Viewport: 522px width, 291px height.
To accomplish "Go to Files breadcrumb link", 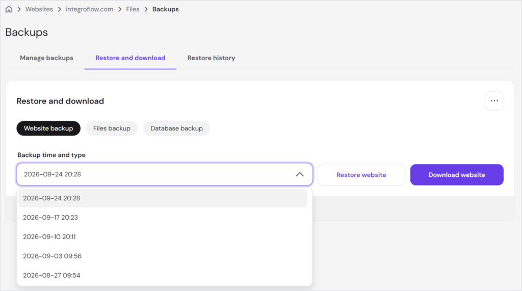I will tap(133, 9).
